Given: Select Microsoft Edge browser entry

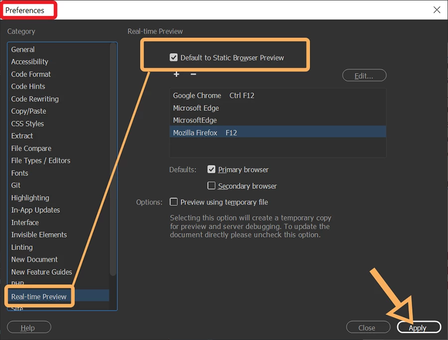Looking at the screenshot, I should tap(277, 108).
